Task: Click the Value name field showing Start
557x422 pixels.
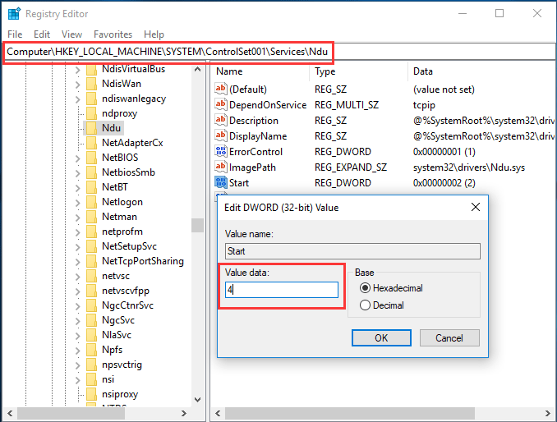Action: coord(352,251)
